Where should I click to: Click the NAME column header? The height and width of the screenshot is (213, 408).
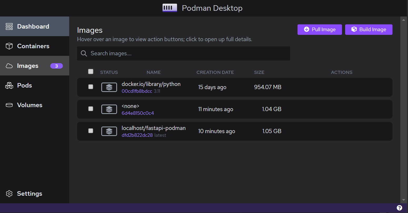point(154,72)
